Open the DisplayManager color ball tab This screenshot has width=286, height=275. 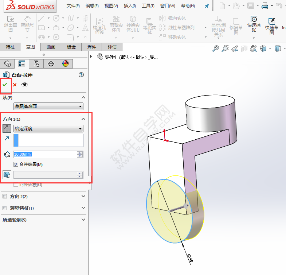click(66, 64)
